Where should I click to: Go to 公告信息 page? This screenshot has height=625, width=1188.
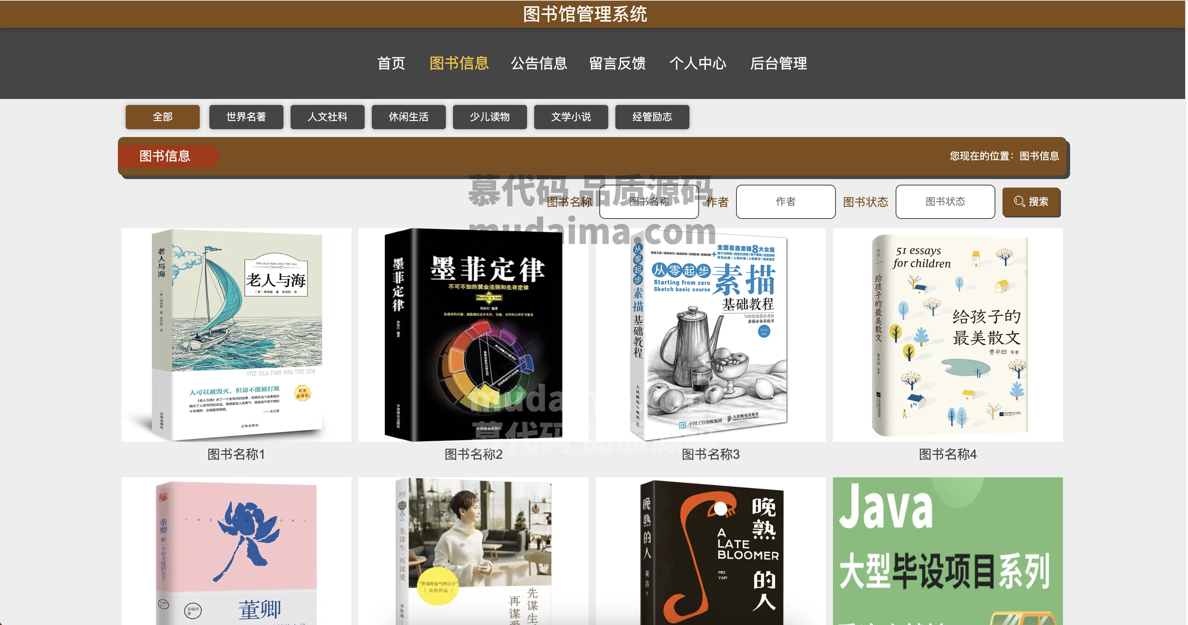[539, 63]
